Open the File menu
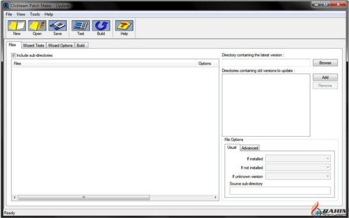Image resolution: width=349 pixels, height=218 pixels. (9, 14)
